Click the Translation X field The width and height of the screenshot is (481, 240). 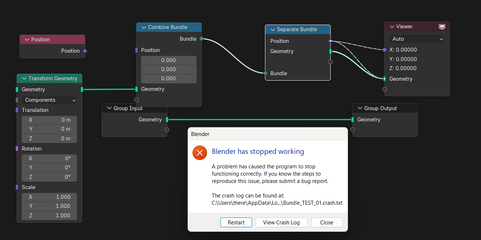49,120
